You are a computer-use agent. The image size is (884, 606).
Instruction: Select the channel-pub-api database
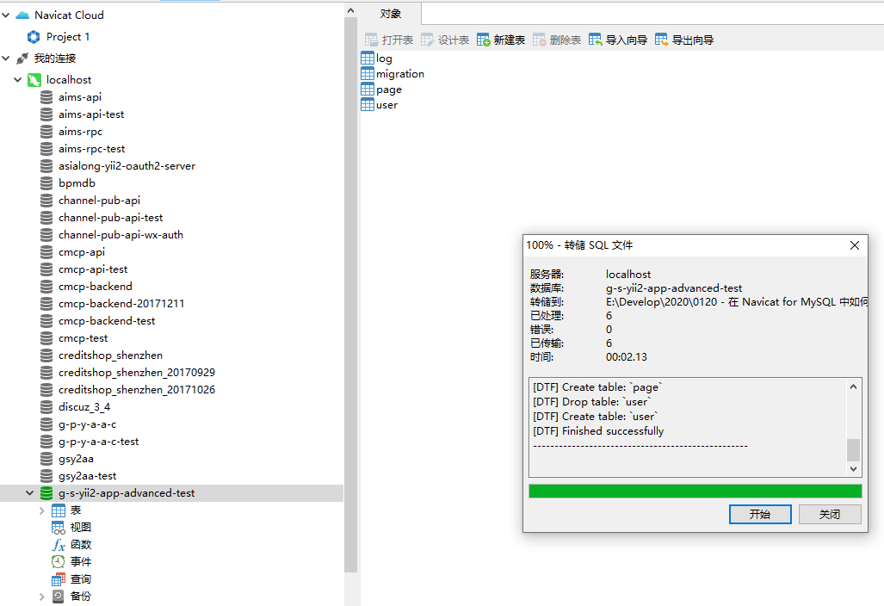pos(99,201)
